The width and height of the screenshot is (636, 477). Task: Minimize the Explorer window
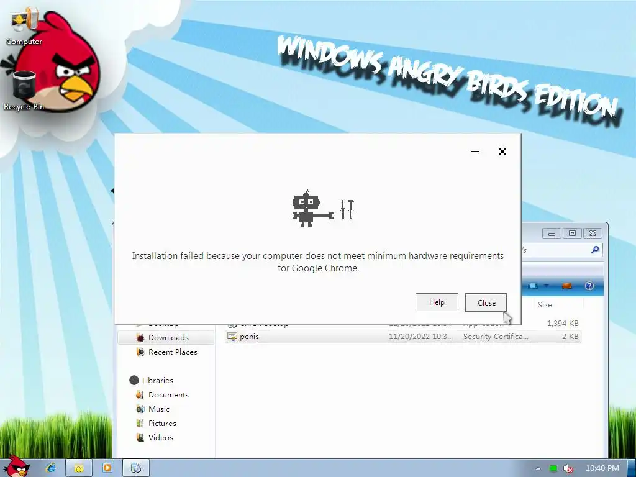click(x=552, y=234)
